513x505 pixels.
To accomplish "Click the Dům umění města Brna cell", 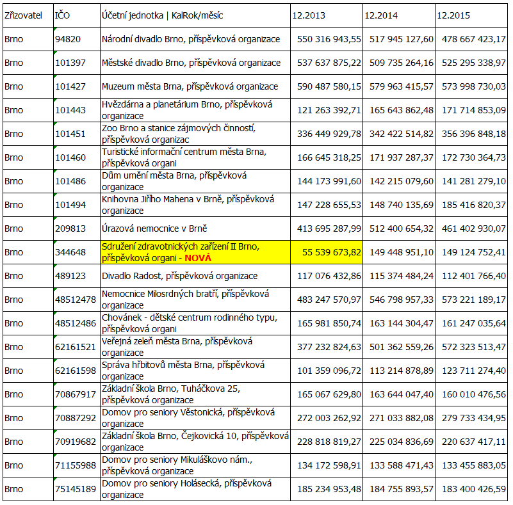I will coord(195,181).
